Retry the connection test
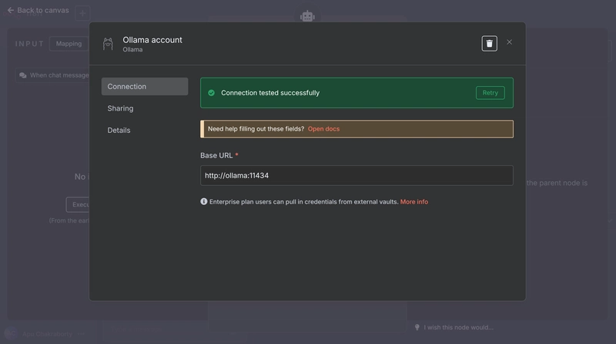The width and height of the screenshot is (616, 344). [490, 93]
